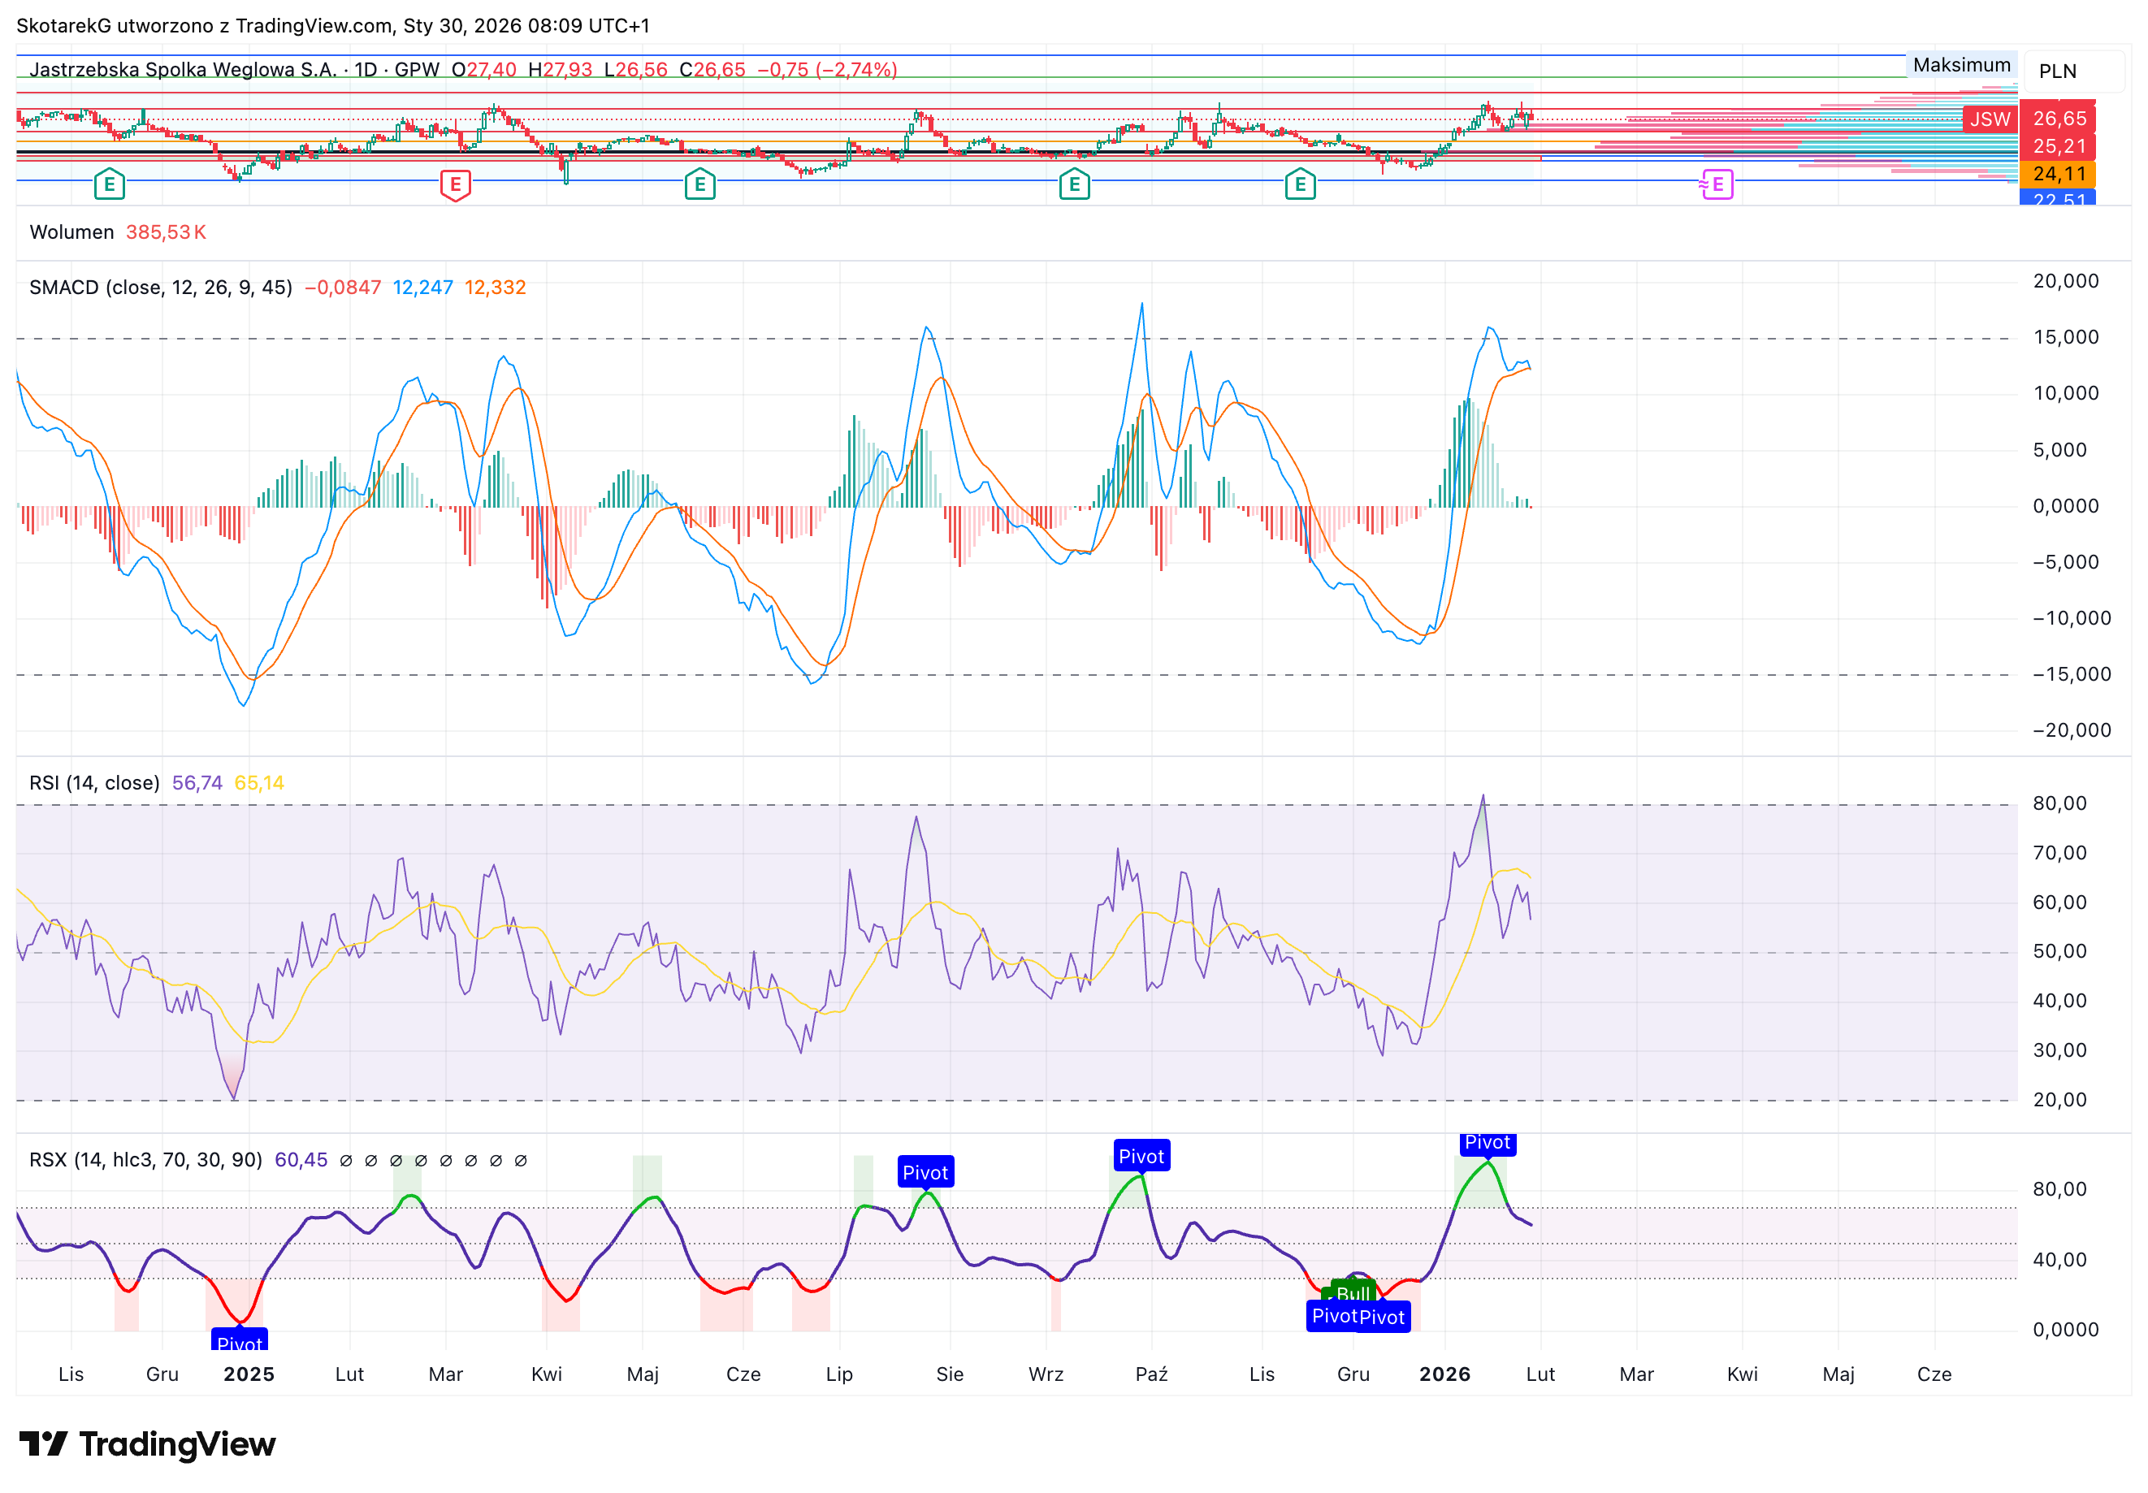The height and width of the screenshot is (1493, 2148).
Task: Click the Pivot label above the Sie RSX peak
Action: coord(925,1172)
